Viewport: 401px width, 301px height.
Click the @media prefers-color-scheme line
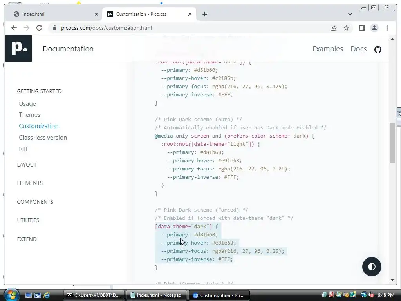pos(235,136)
